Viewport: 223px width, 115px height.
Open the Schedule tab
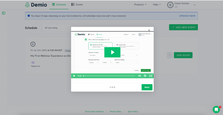[x=59, y=4]
